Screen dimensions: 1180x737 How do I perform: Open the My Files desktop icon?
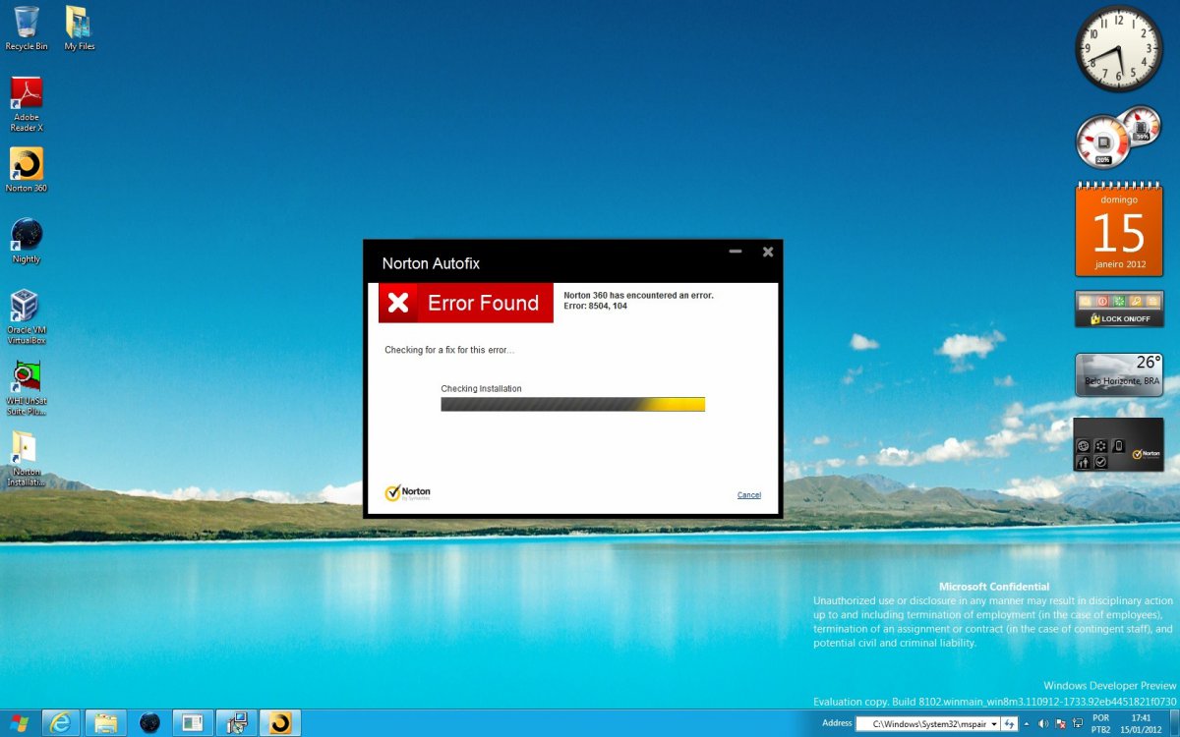79,28
